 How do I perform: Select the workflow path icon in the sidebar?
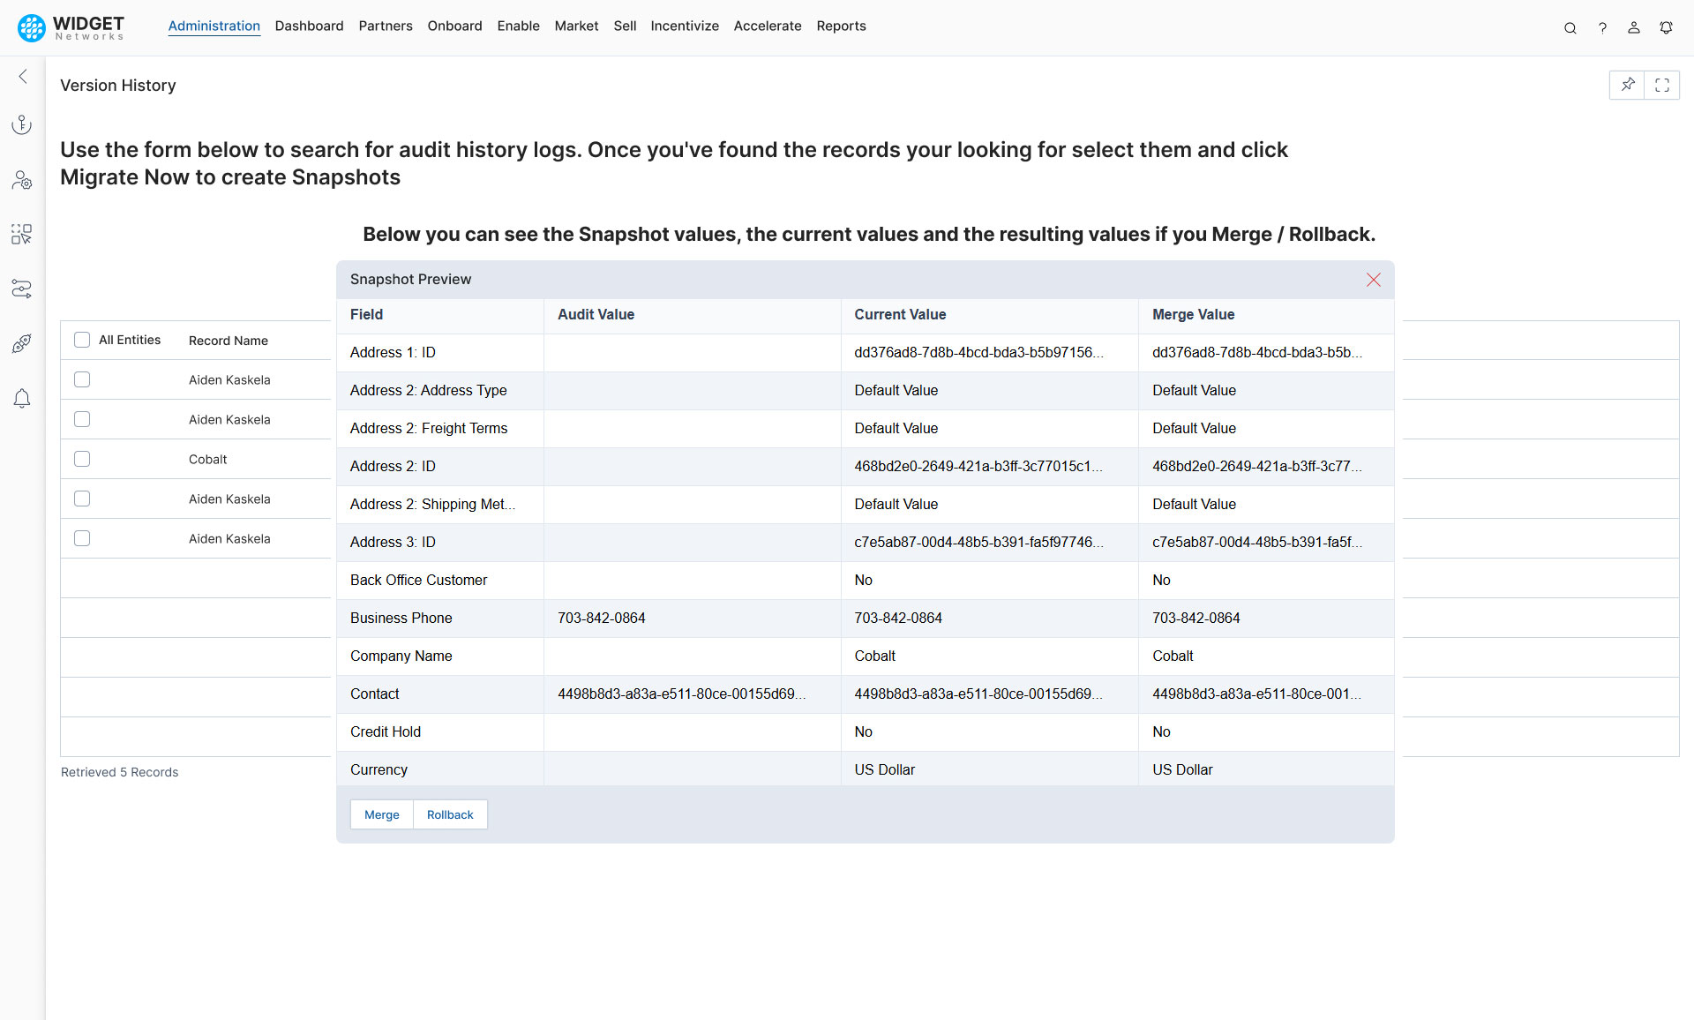click(21, 289)
